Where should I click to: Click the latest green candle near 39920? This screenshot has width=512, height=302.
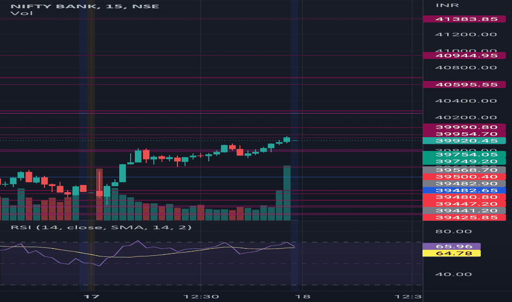(287, 139)
